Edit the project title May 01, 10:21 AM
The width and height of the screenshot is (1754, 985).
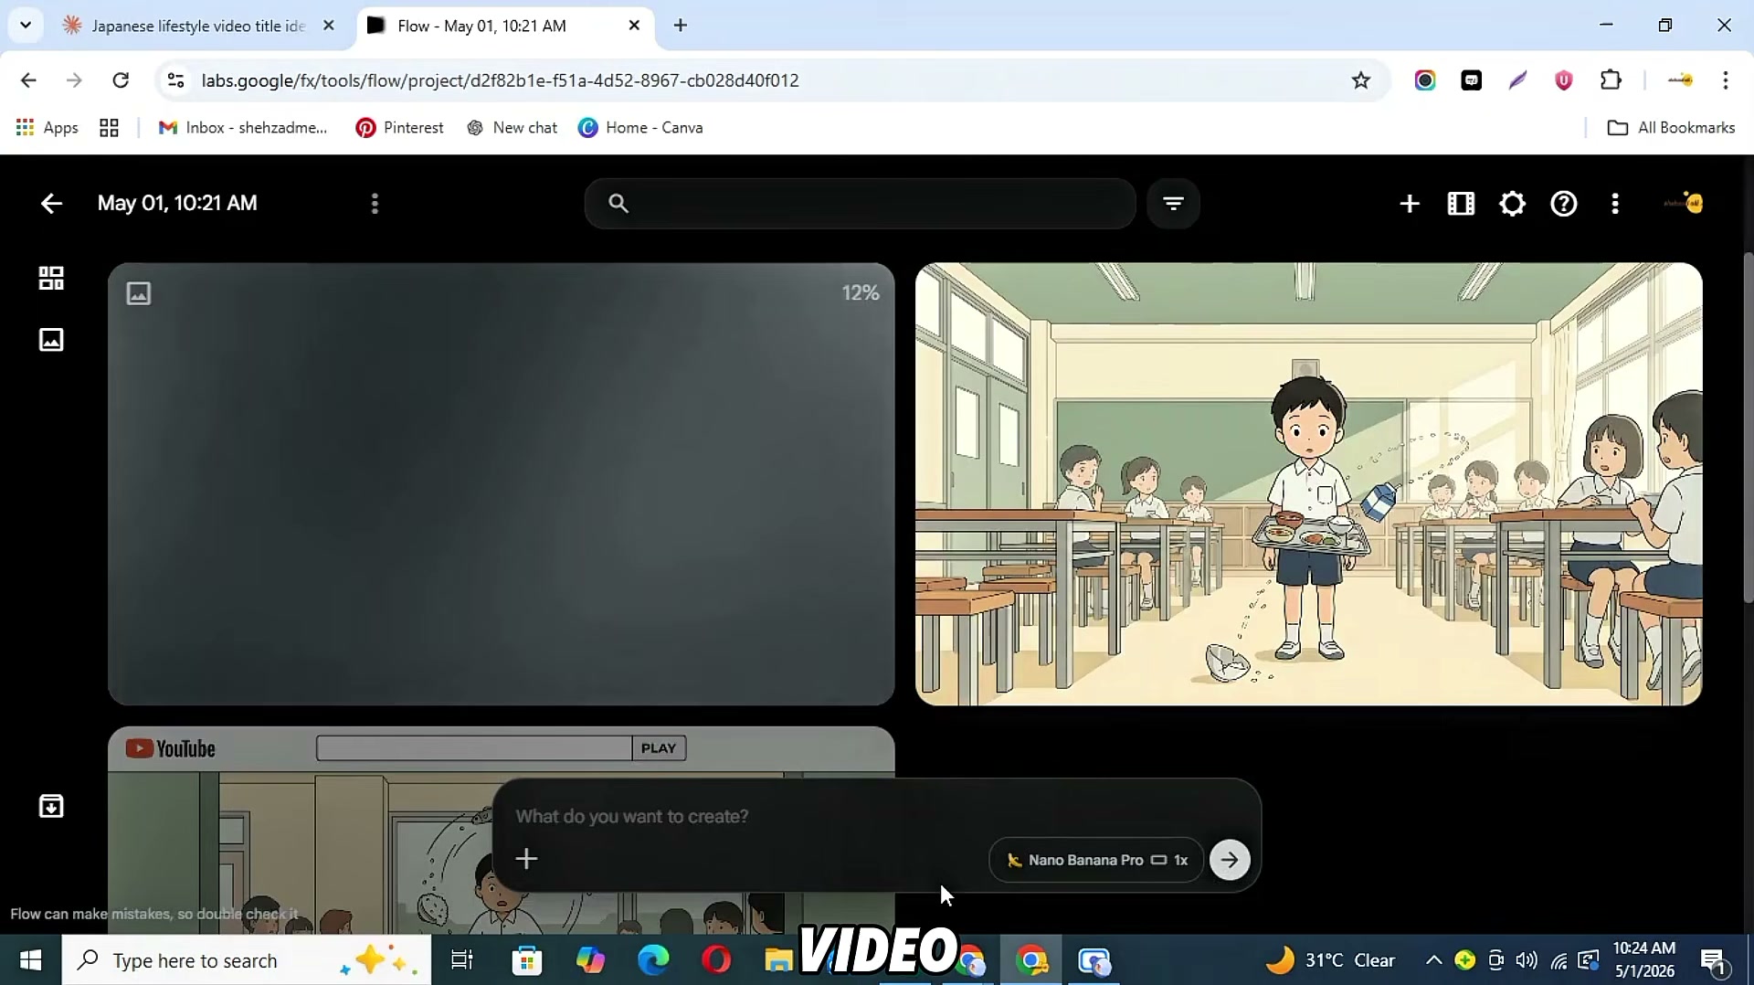pyautogui.click(x=177, y=203)
